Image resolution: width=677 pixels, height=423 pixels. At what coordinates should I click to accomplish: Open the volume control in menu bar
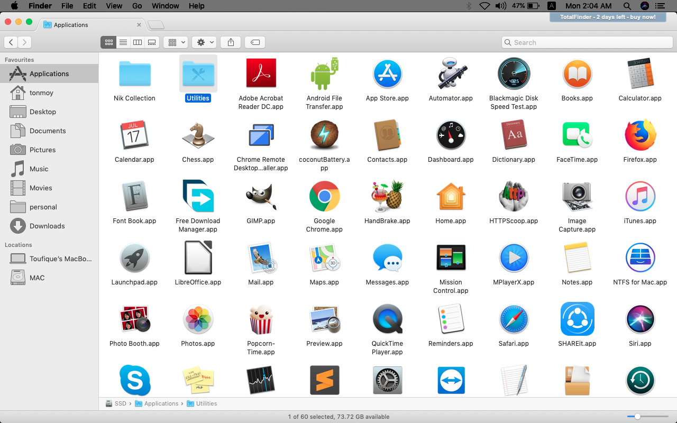click(500, 6)
